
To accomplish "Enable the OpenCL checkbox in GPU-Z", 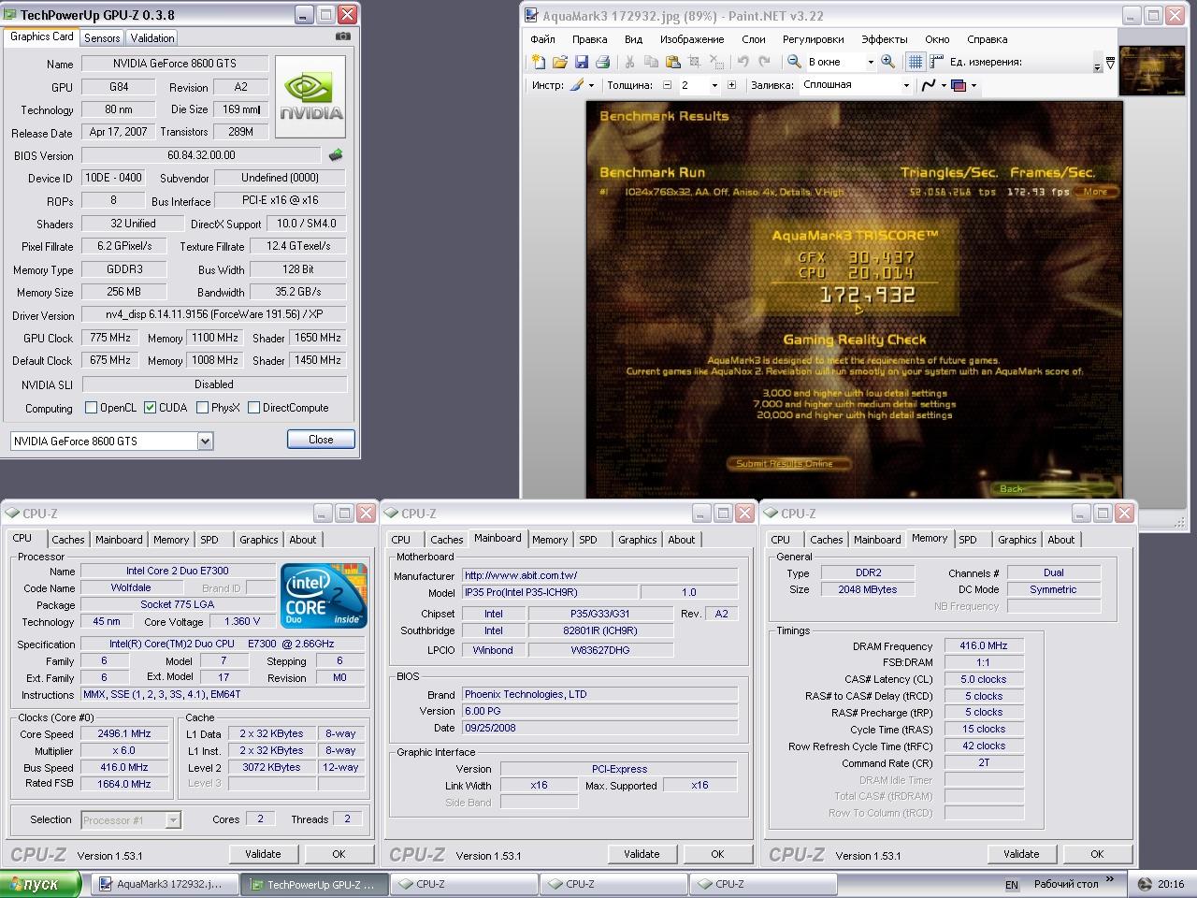I will pyautogui.click(x=91, y=408).
